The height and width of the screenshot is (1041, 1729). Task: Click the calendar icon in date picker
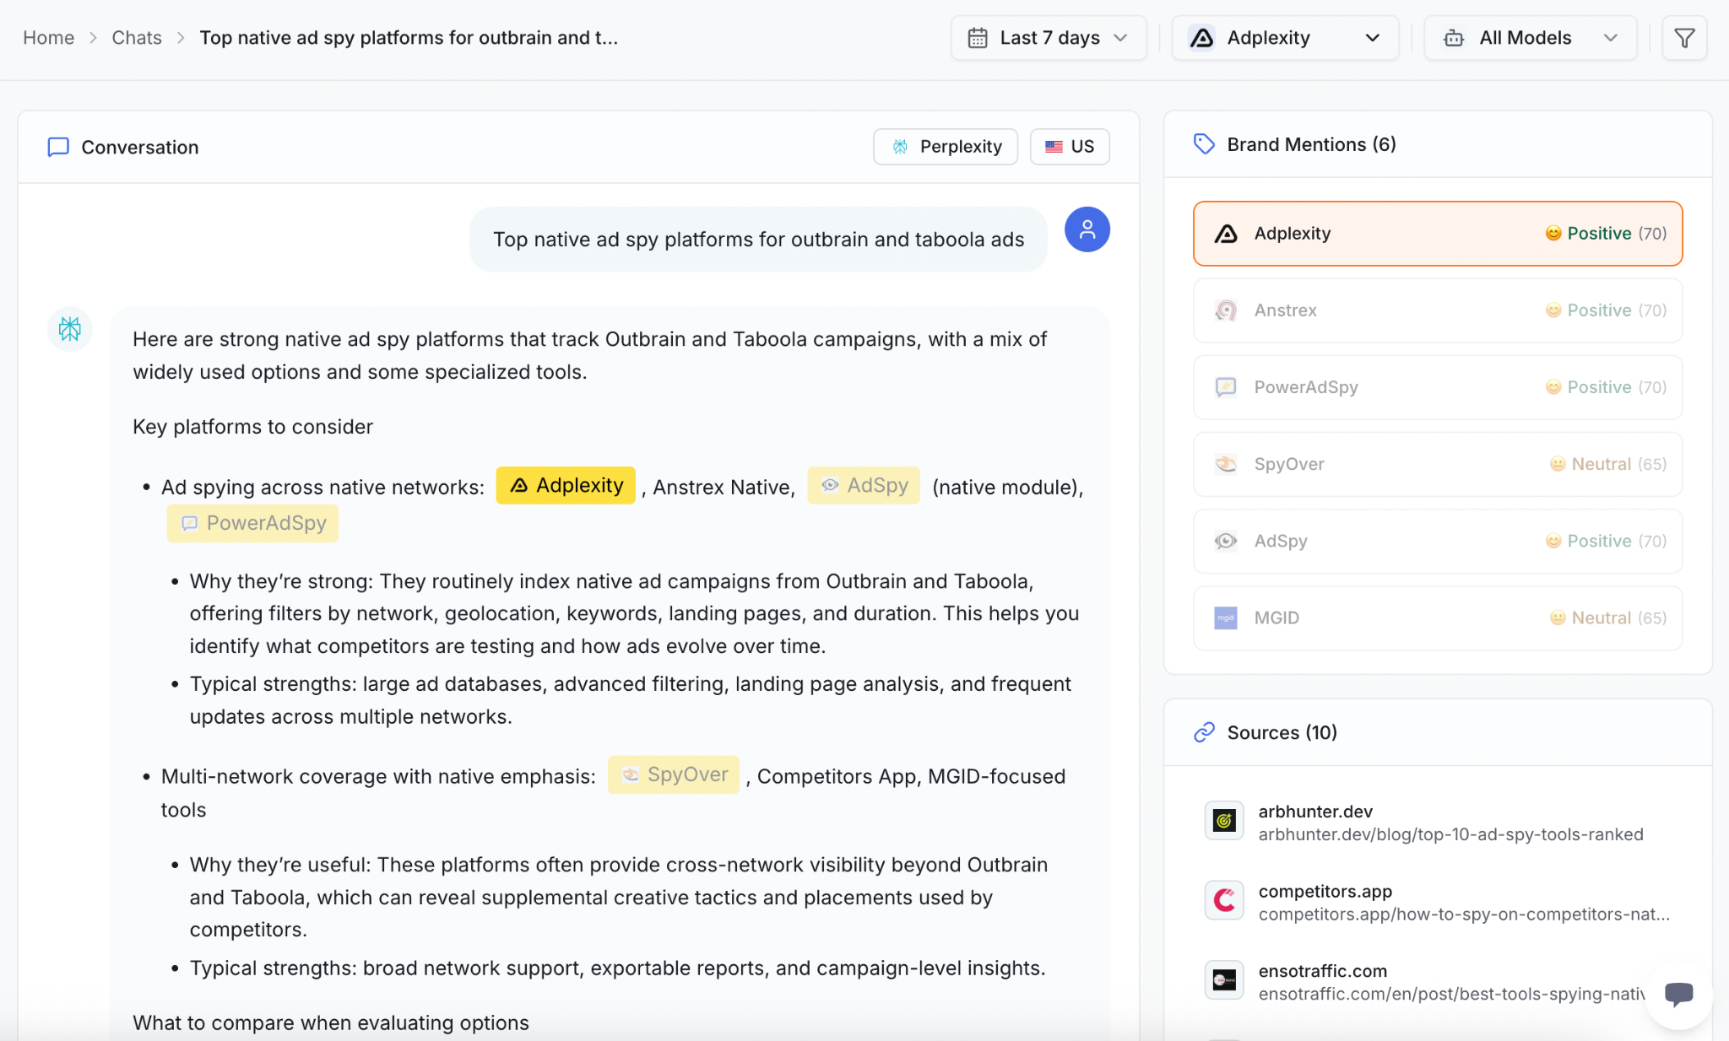[x=978, y=38]
